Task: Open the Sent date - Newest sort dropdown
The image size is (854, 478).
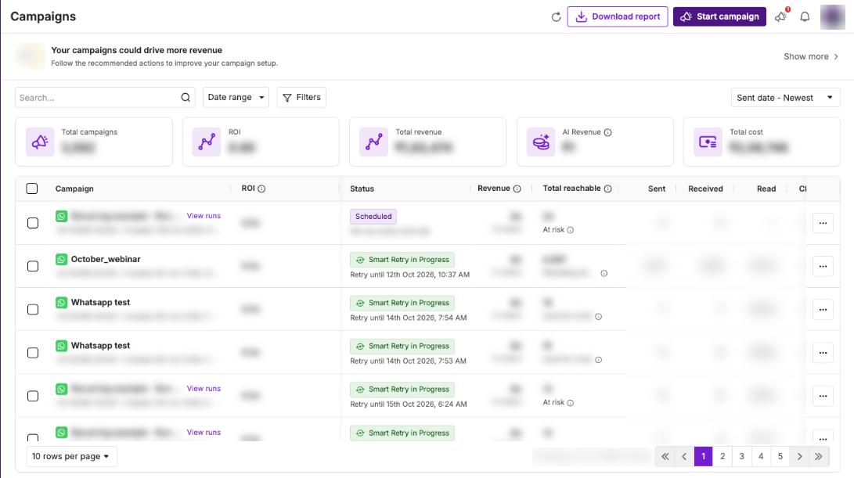Action: click(785, 98)
